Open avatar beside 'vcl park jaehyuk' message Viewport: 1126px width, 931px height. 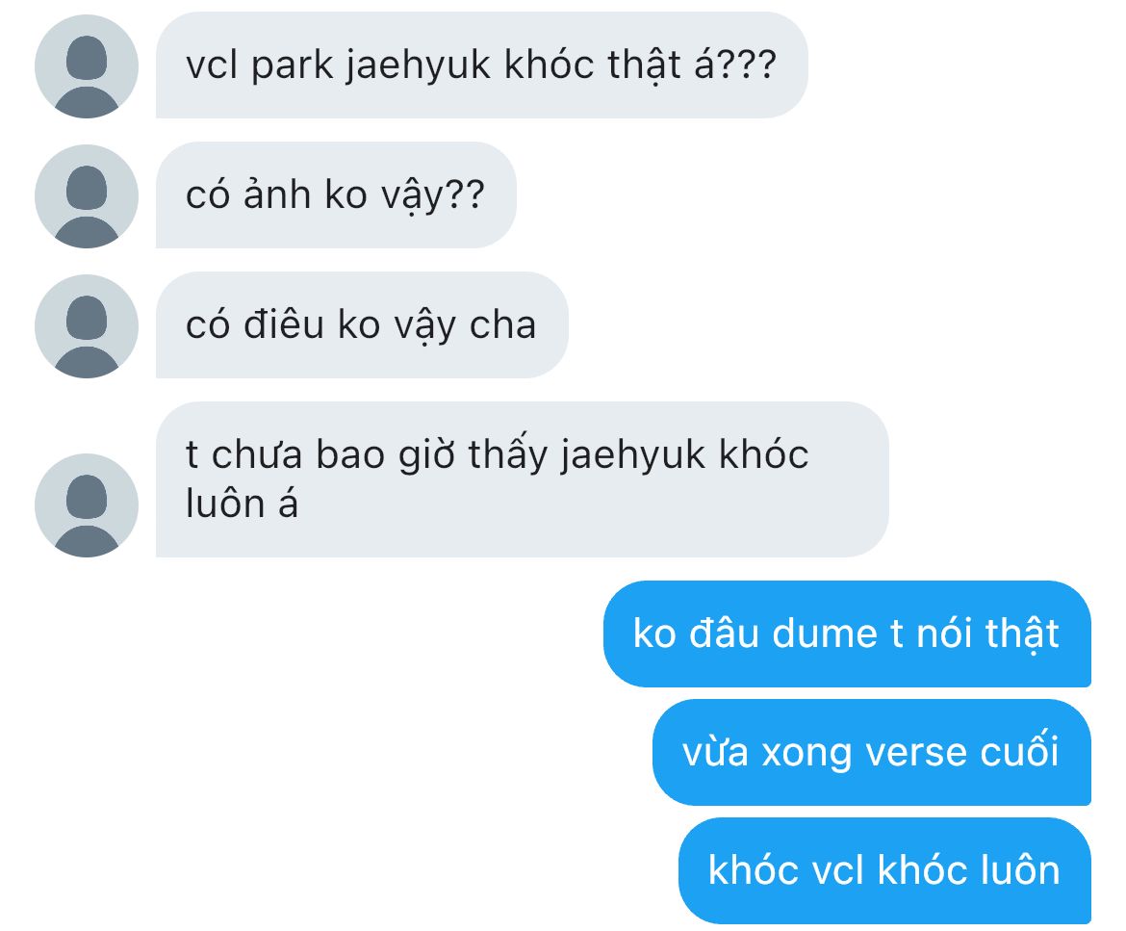tap(87, 66)
